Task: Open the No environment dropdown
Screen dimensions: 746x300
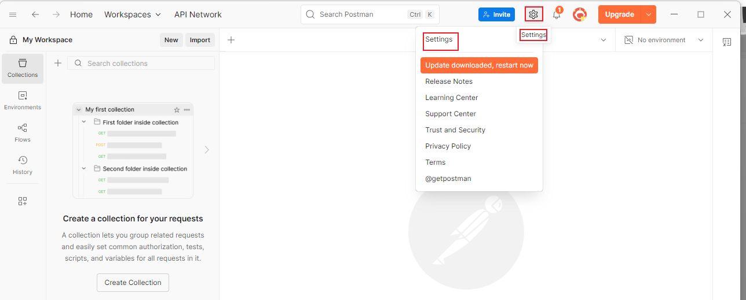Action: coord(664,40)
